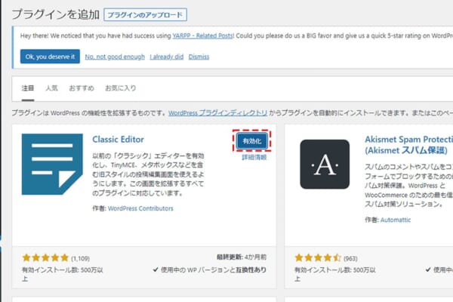Open WordPress プラグインディレクトリ link

click(218, 113)
